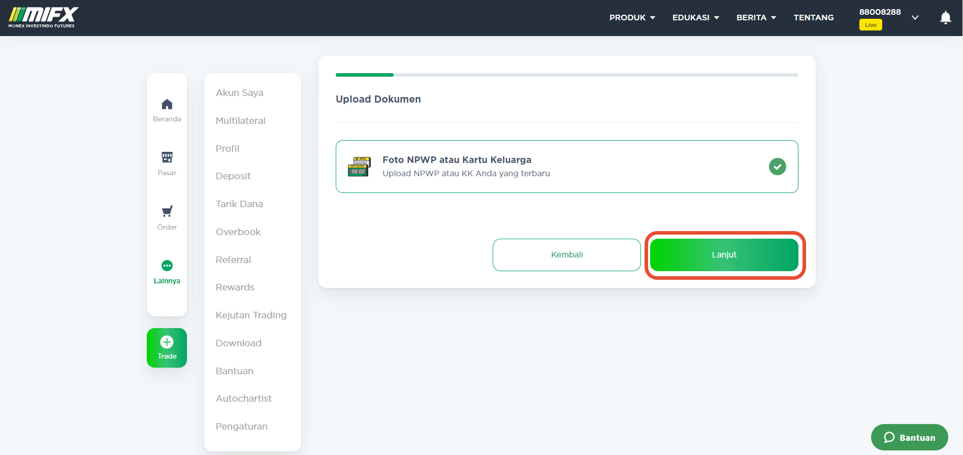This screenshot has width=963, height=455.
Task: Open the Bantuan chat widget
Action: coord(910,437)
